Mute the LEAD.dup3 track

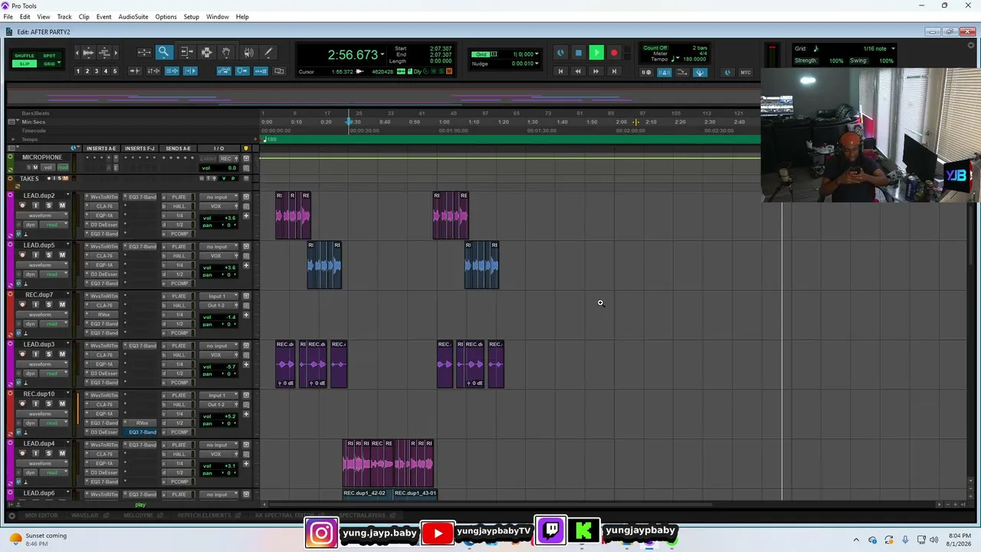[x=62, y=354]
